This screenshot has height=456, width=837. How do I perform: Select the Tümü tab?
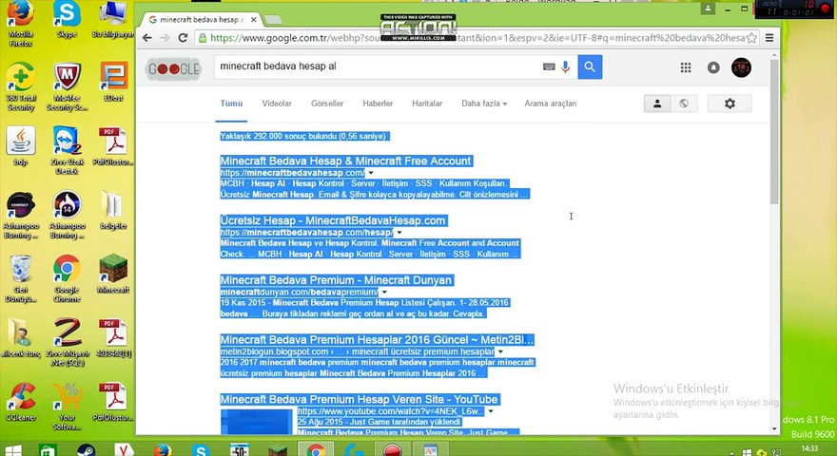tap(231, 104)
